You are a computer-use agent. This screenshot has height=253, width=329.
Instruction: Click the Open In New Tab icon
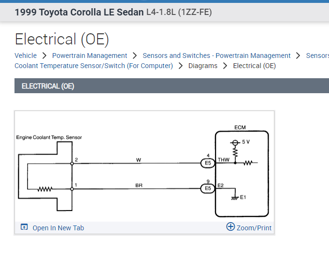coord(24,227)
